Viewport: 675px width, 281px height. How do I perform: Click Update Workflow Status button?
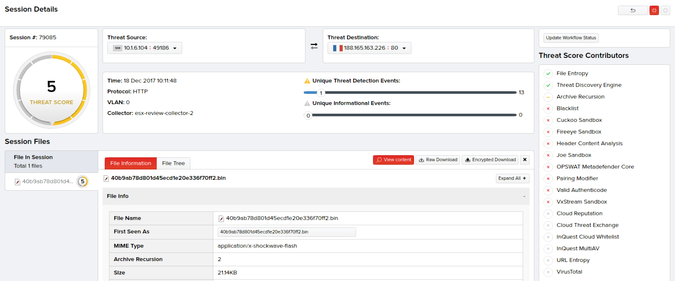click(x=571, y=38)
